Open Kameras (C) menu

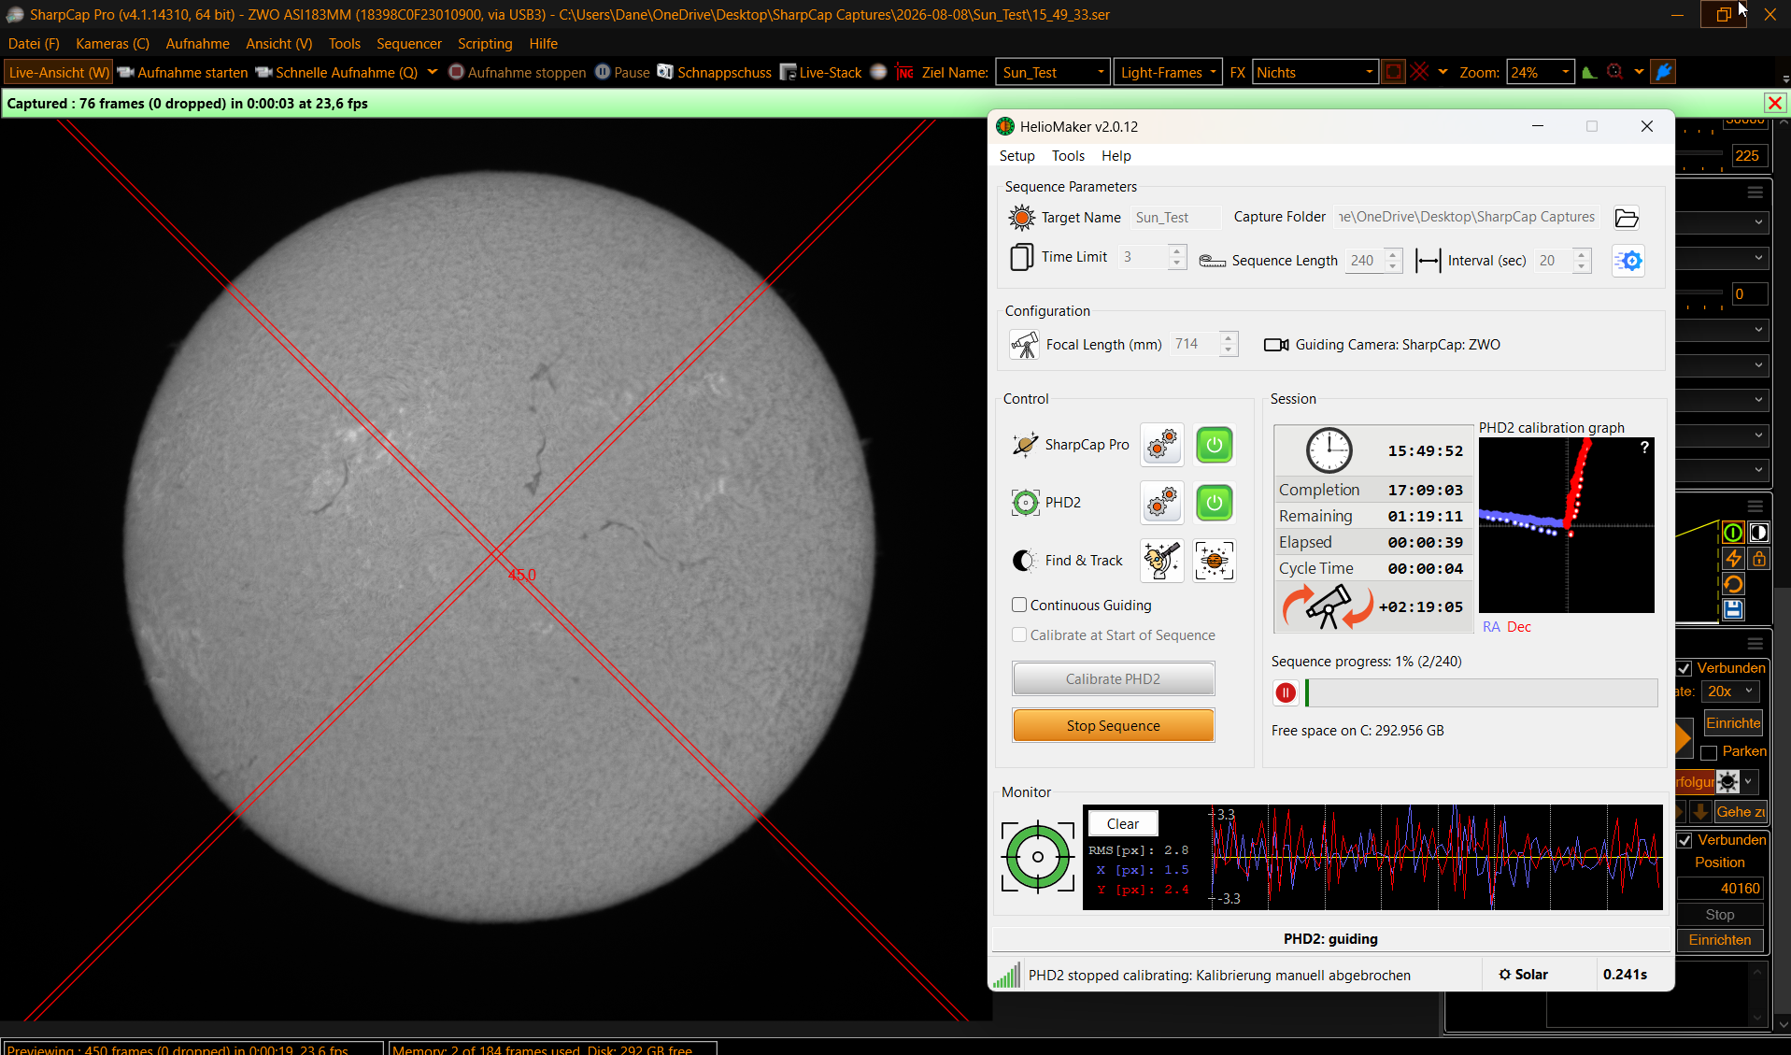(112, 44)
